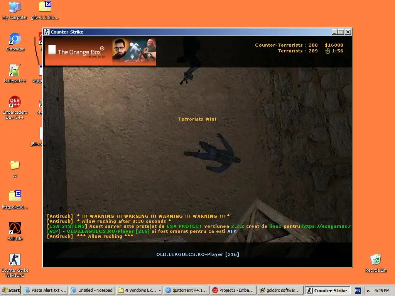Click the esagames link in chat

326,226
